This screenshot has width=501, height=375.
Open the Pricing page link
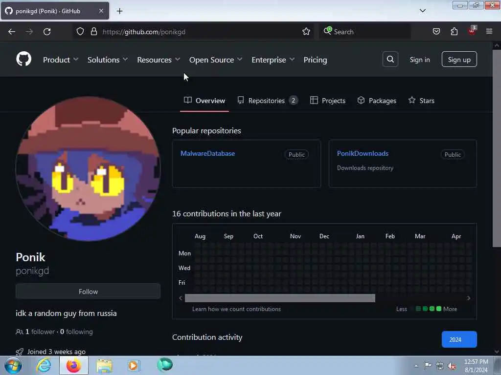[315, 60]
